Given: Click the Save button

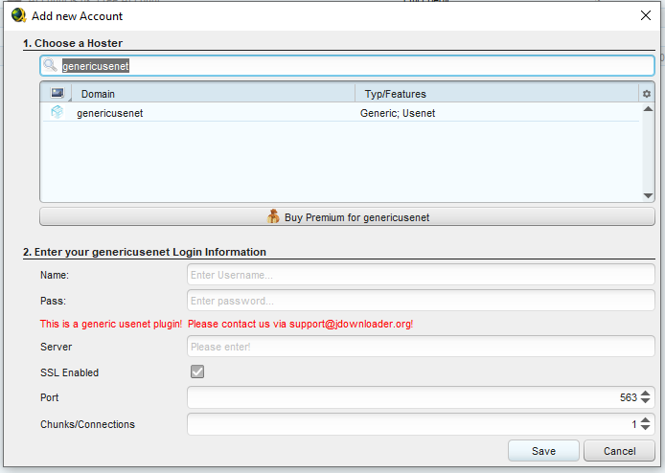Looking at the screenshot, I should 543,451.
